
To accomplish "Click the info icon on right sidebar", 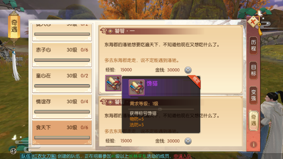I will (x=253, y=145).
